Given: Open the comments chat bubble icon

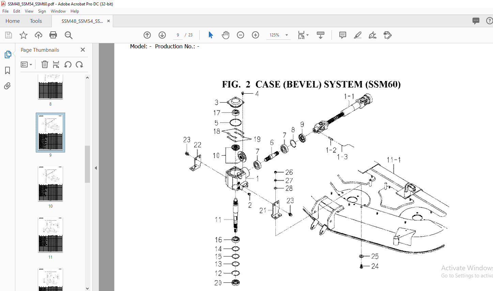Looking at the screenshot, I should coord(476,21).
